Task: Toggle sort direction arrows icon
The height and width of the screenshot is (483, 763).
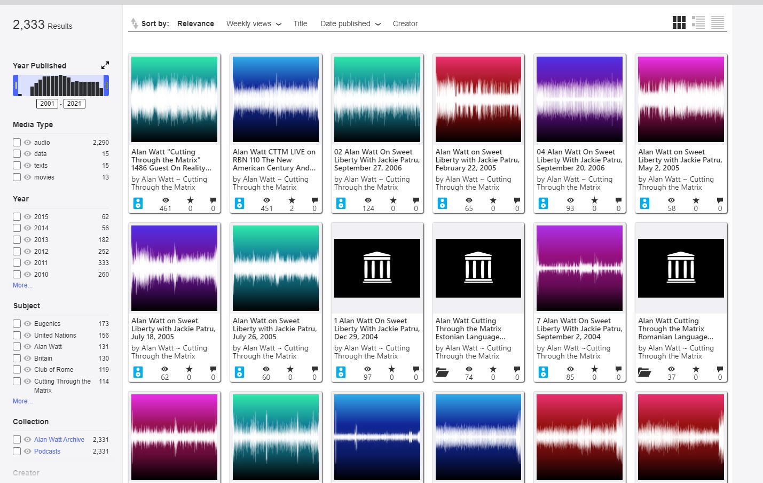Action: [134, 24]
